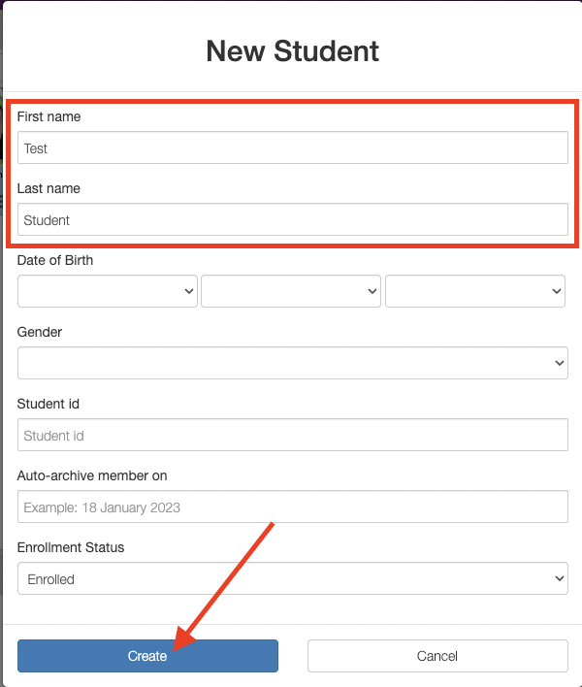Click the Cancel button
This screenshot has height=687, width=582.
pos(436,656)
